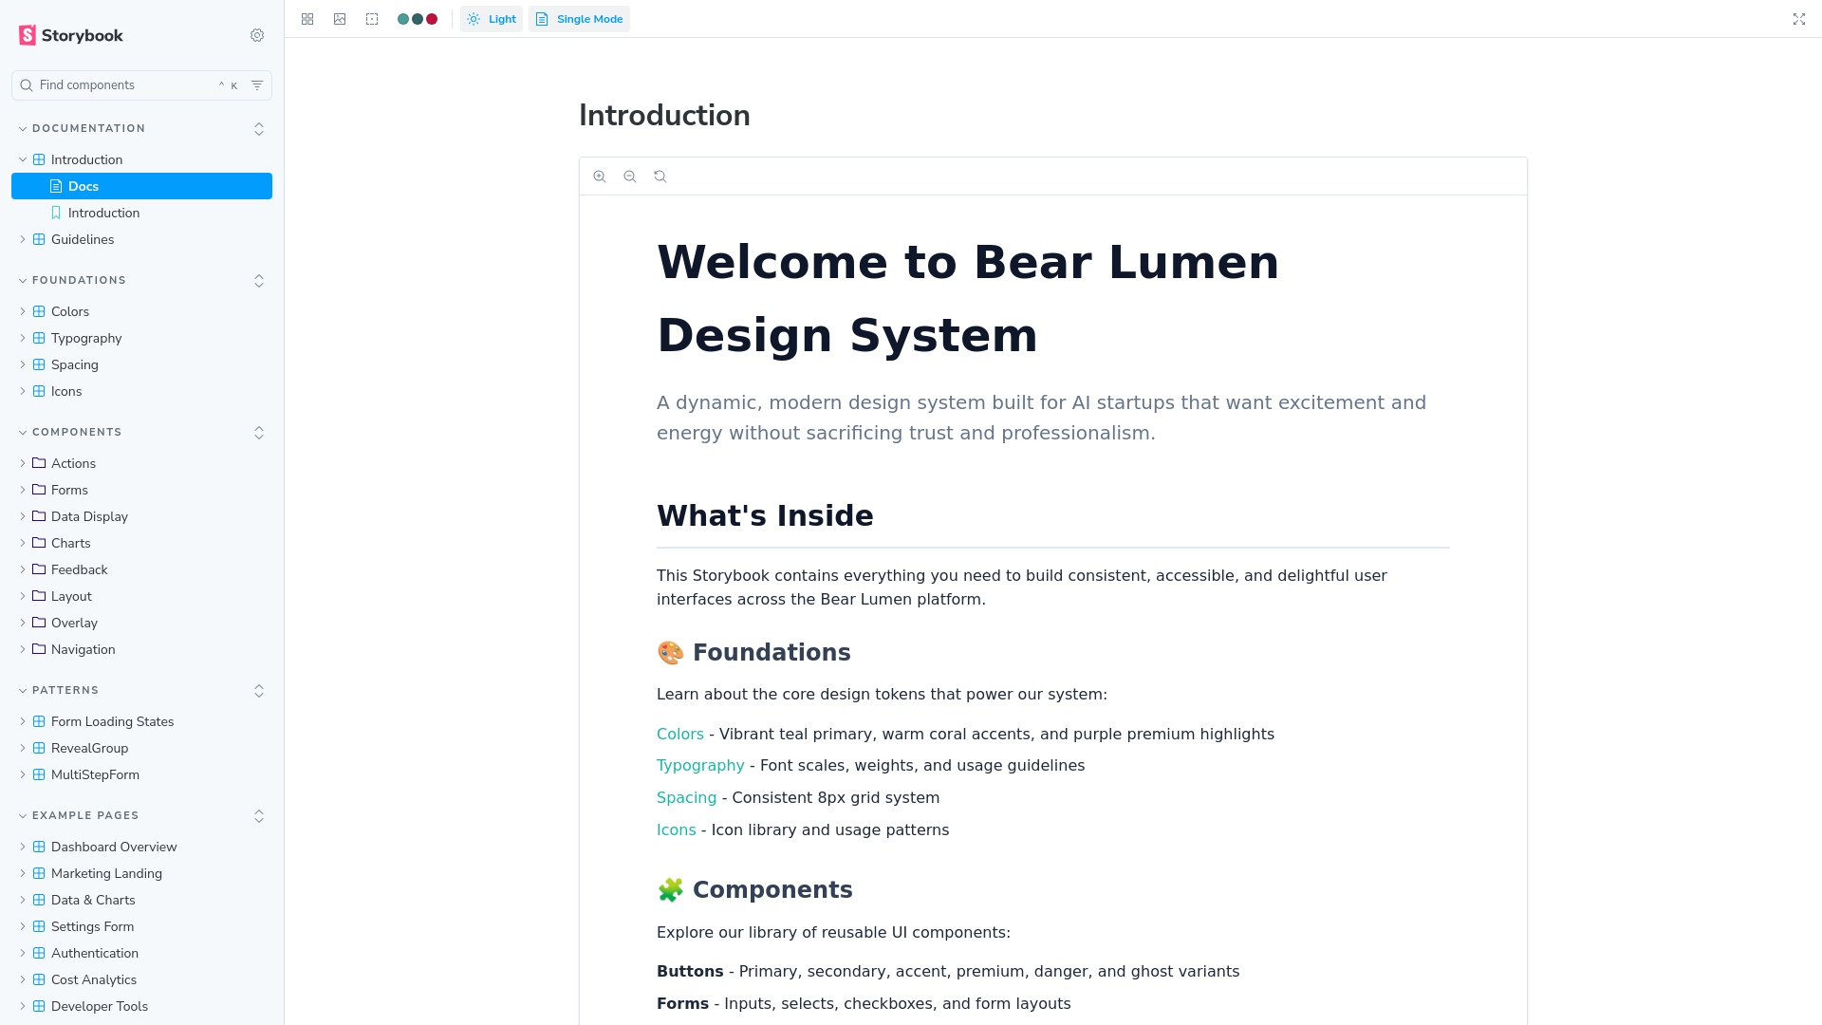This screenshot has height=1025, width=1822.
Task: Open RevealGroup pattern
Action: [141, 748]
